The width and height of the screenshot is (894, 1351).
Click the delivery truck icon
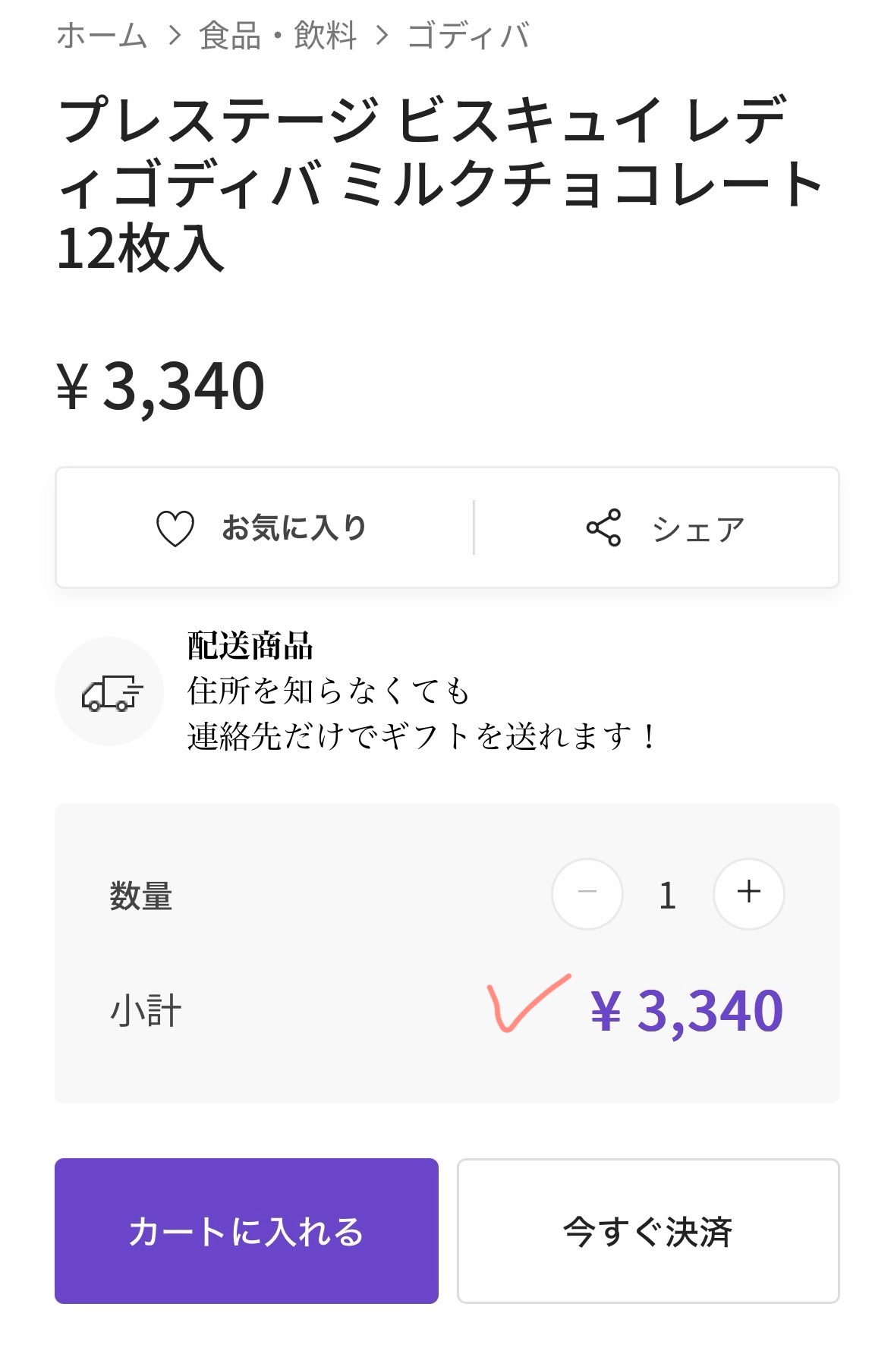coord(111,692)
